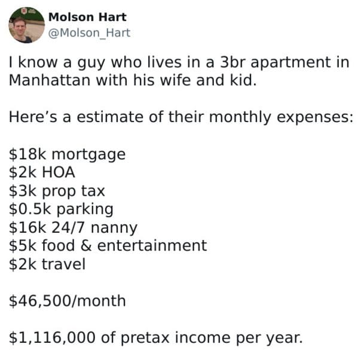Click the '$18k mortgage' line
This screenshot has height=350, width=358.
pos(67,154)
